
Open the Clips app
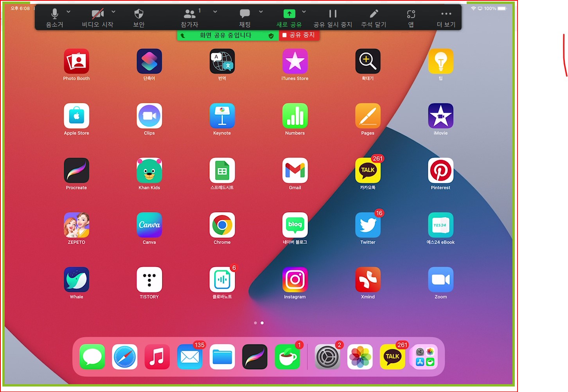[149, 116]
